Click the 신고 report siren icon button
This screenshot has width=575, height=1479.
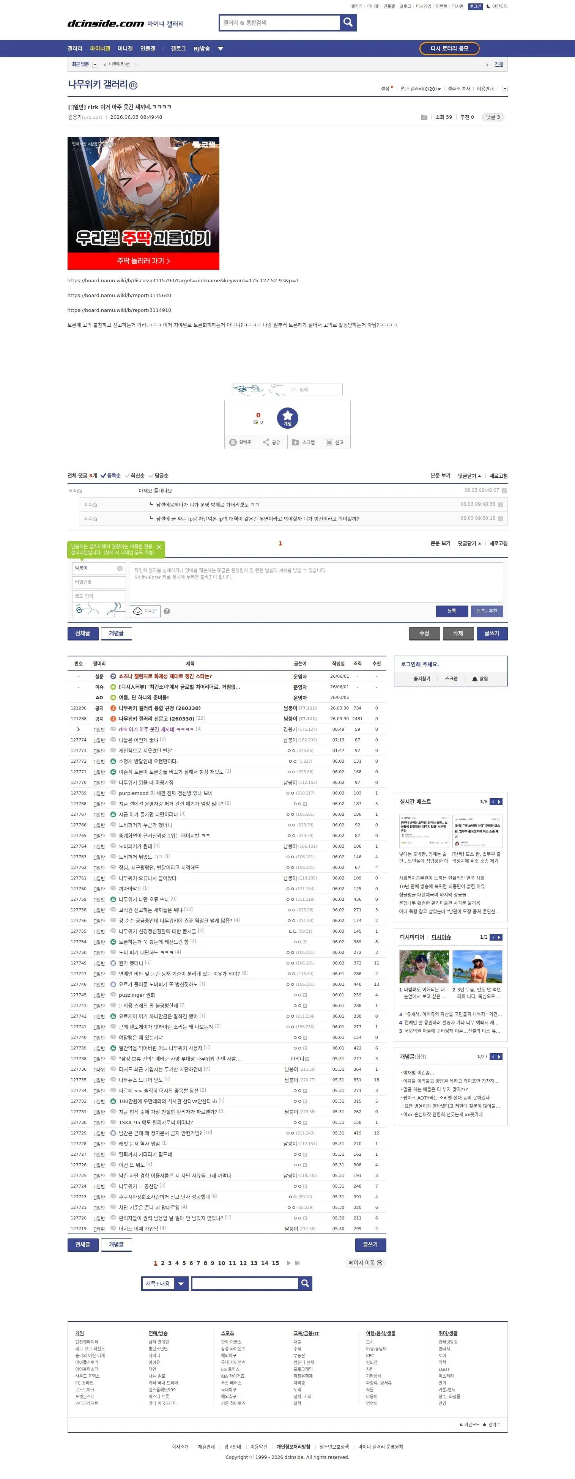click(x=334, y=442)
